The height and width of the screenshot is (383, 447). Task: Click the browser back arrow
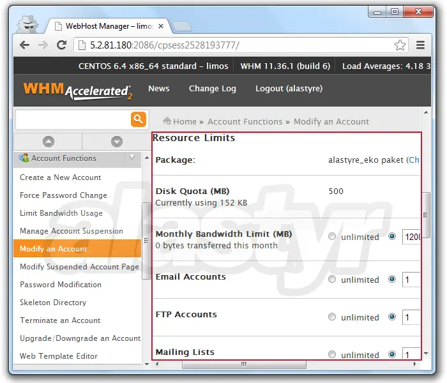pyautogui.click(x=24, y=45)
